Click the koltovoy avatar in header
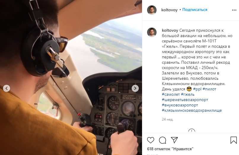239x155 pixels. coord(152,10)
